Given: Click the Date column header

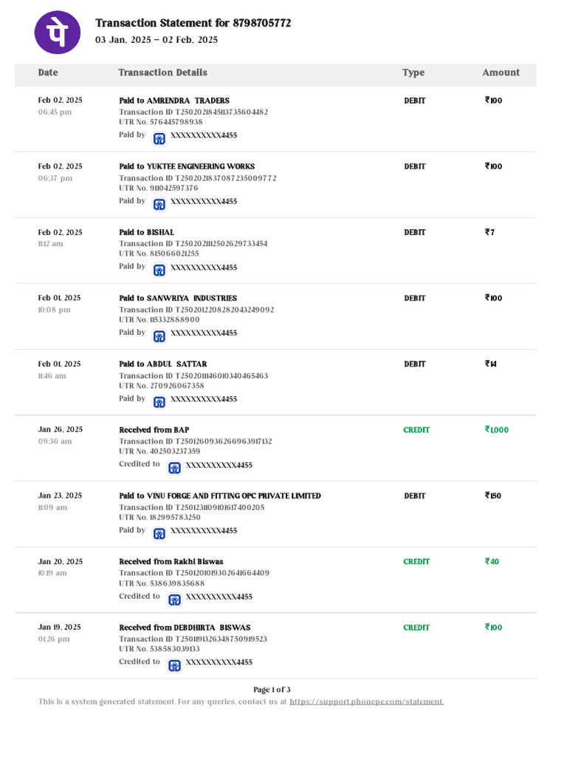Looking at the screenshot, I should click(48, 72).
